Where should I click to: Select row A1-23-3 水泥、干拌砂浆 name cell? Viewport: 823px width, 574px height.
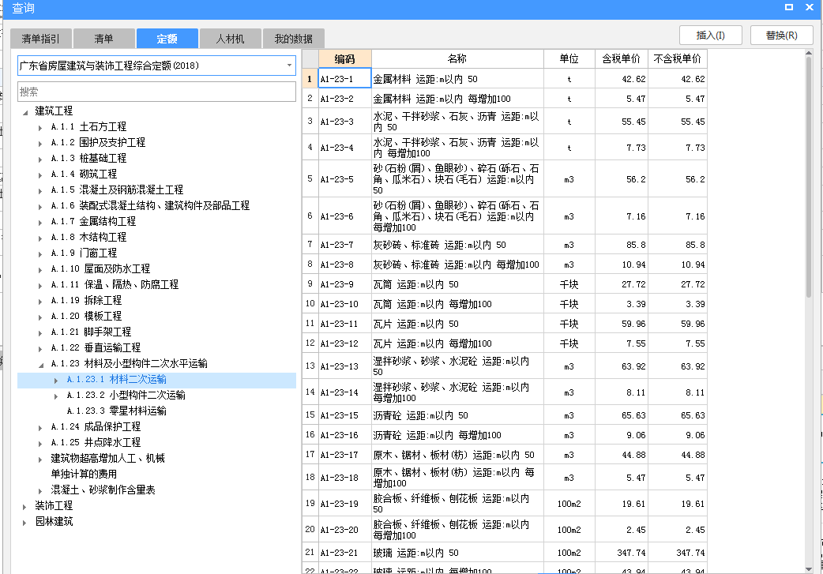pos(457,122)
